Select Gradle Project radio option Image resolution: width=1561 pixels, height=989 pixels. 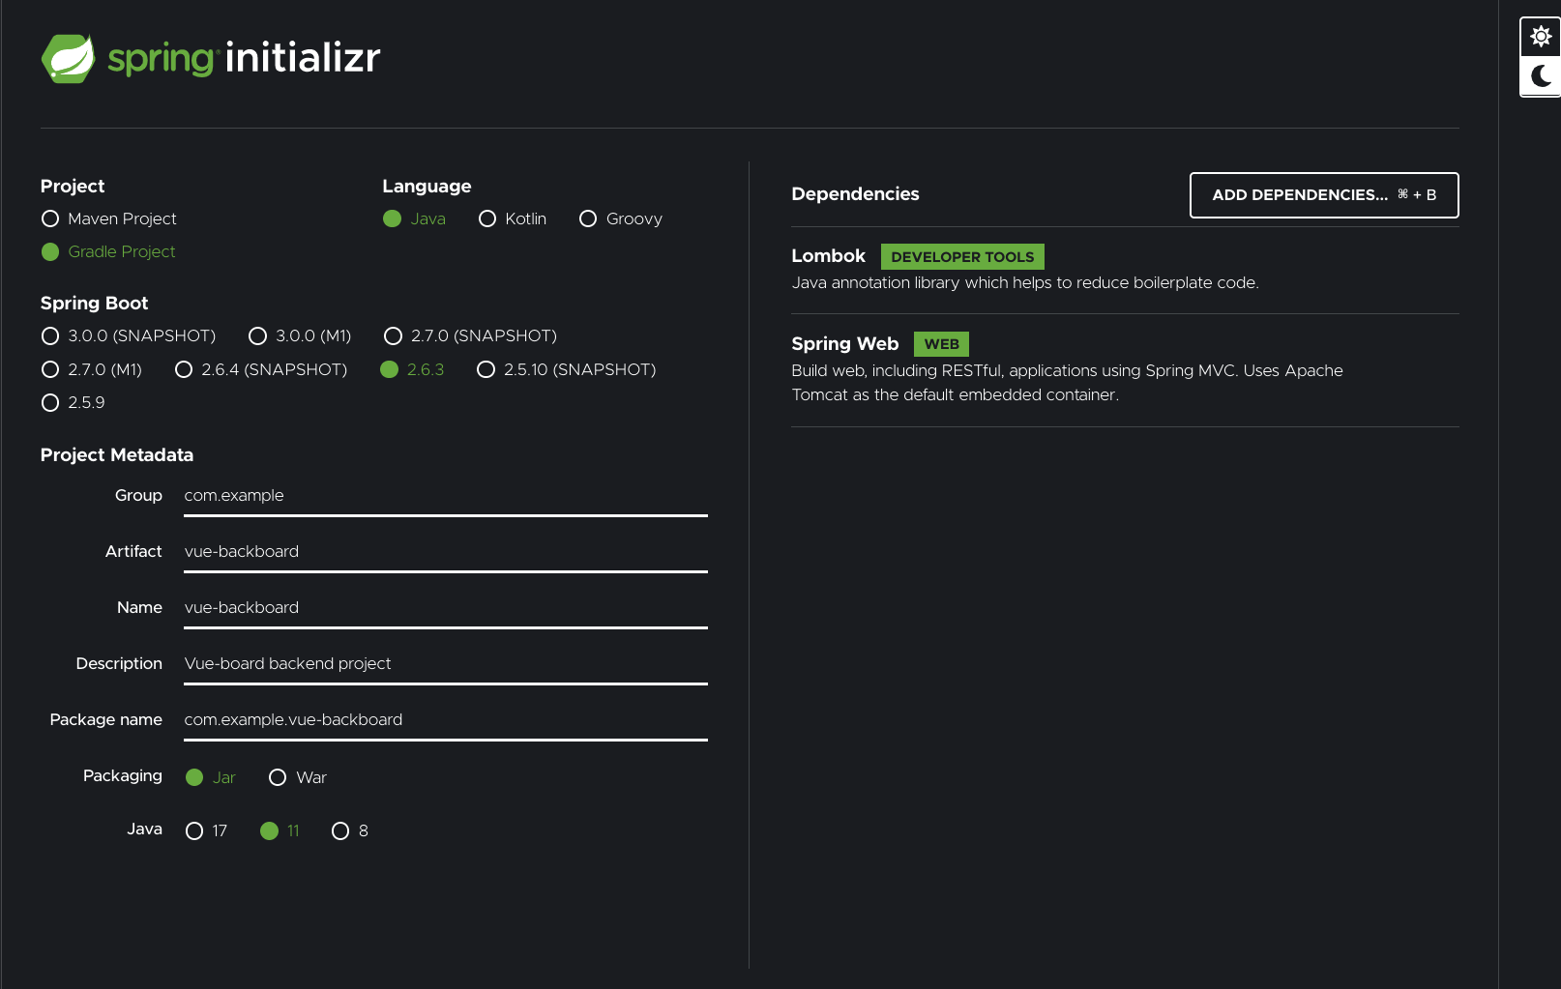[108, 251]
